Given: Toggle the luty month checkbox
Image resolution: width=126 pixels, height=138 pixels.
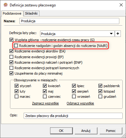Looking at the screenshot, I should click(x=16, y=91).
